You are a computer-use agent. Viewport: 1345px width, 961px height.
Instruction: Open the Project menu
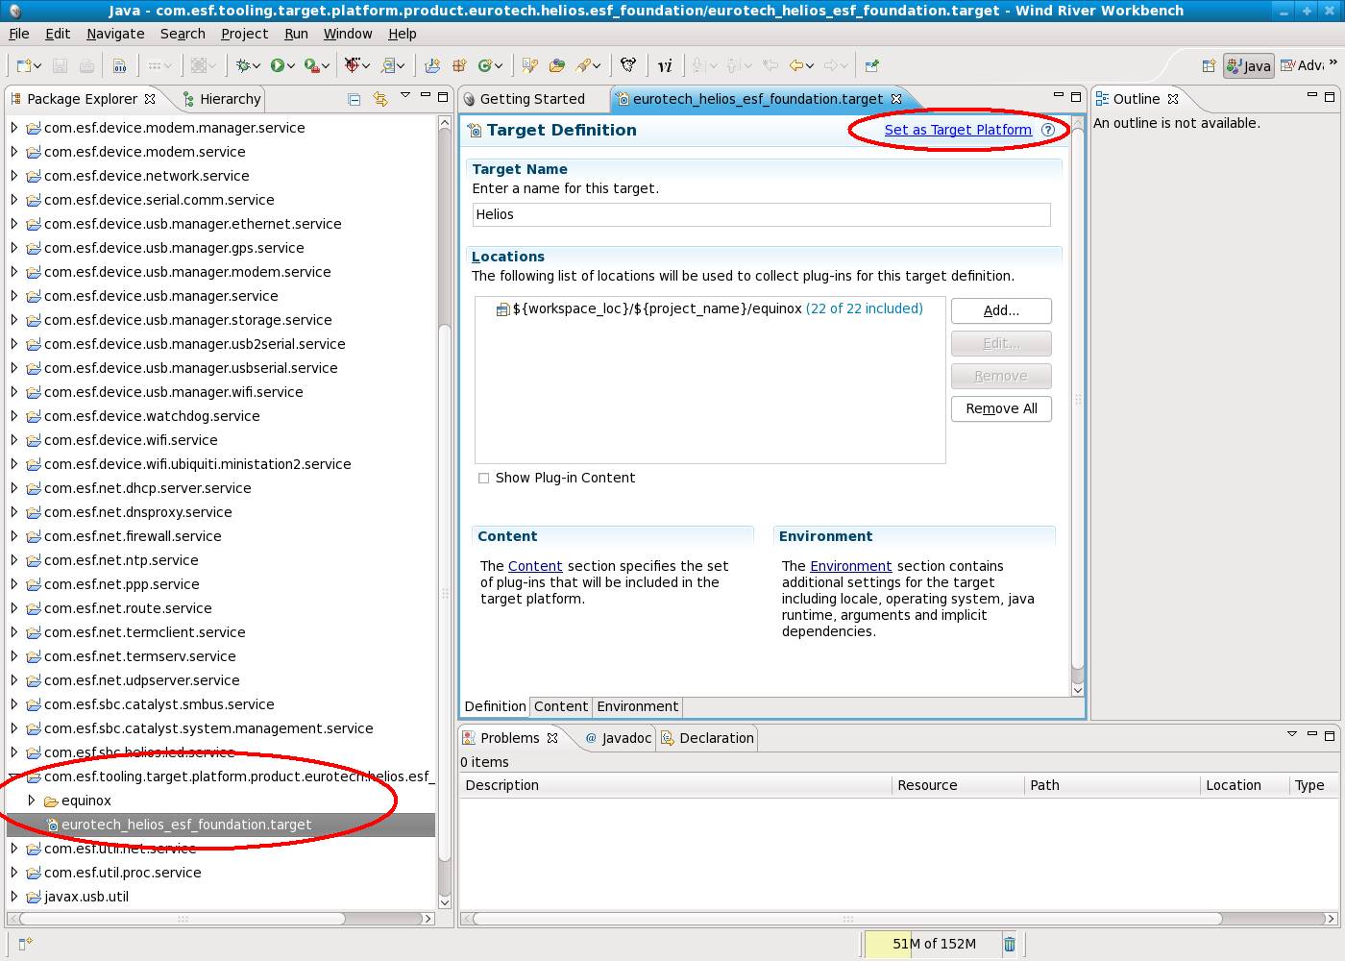click(244, 34)
